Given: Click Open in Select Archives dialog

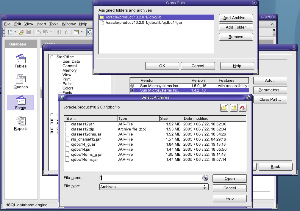Looking at the screenshot, I should [229, 179].
